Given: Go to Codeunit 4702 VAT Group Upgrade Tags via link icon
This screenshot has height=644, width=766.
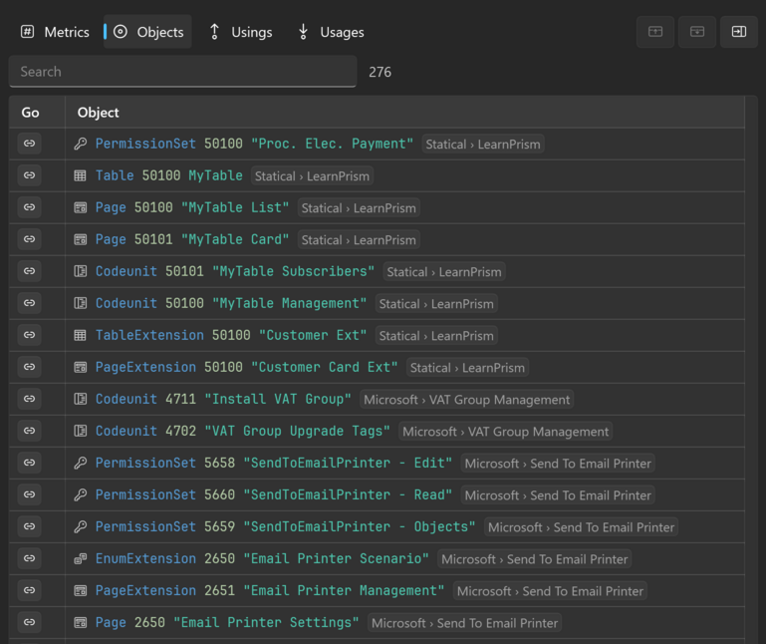Looking at the screenshot, I should tap(29, 431).
